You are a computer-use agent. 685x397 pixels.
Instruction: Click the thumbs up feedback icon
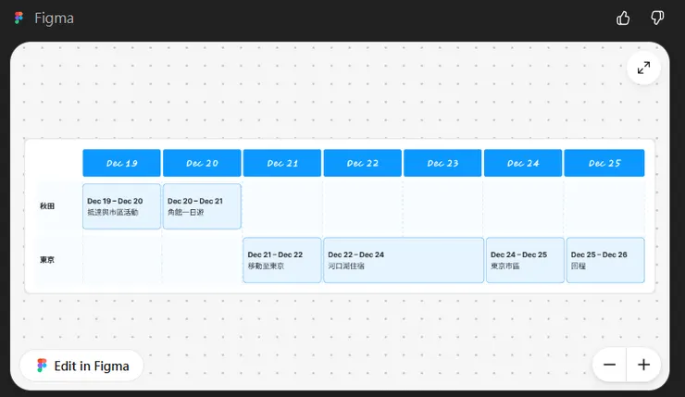click(x=623, y=19)
